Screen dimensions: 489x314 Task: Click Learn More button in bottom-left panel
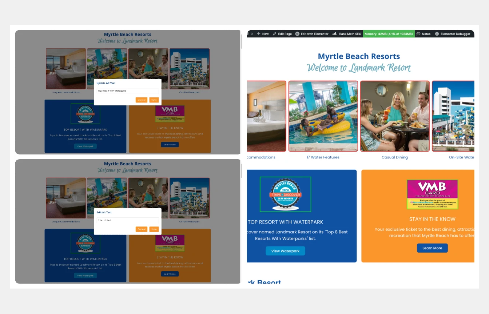tap(170, 274)
